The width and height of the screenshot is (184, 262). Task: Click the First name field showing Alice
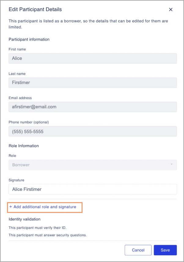click(92, 58)
